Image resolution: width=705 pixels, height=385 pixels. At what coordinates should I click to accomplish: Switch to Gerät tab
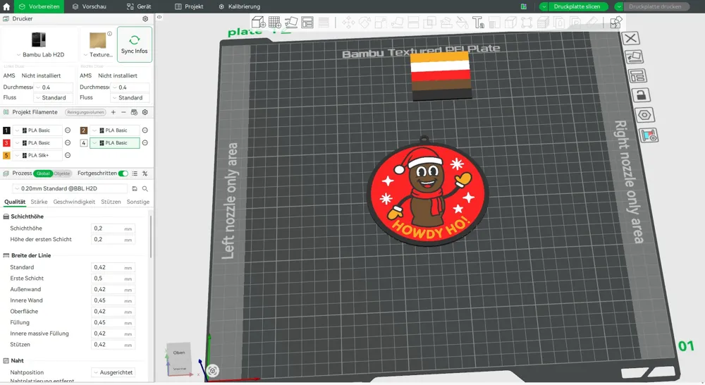tap(139, 6)
